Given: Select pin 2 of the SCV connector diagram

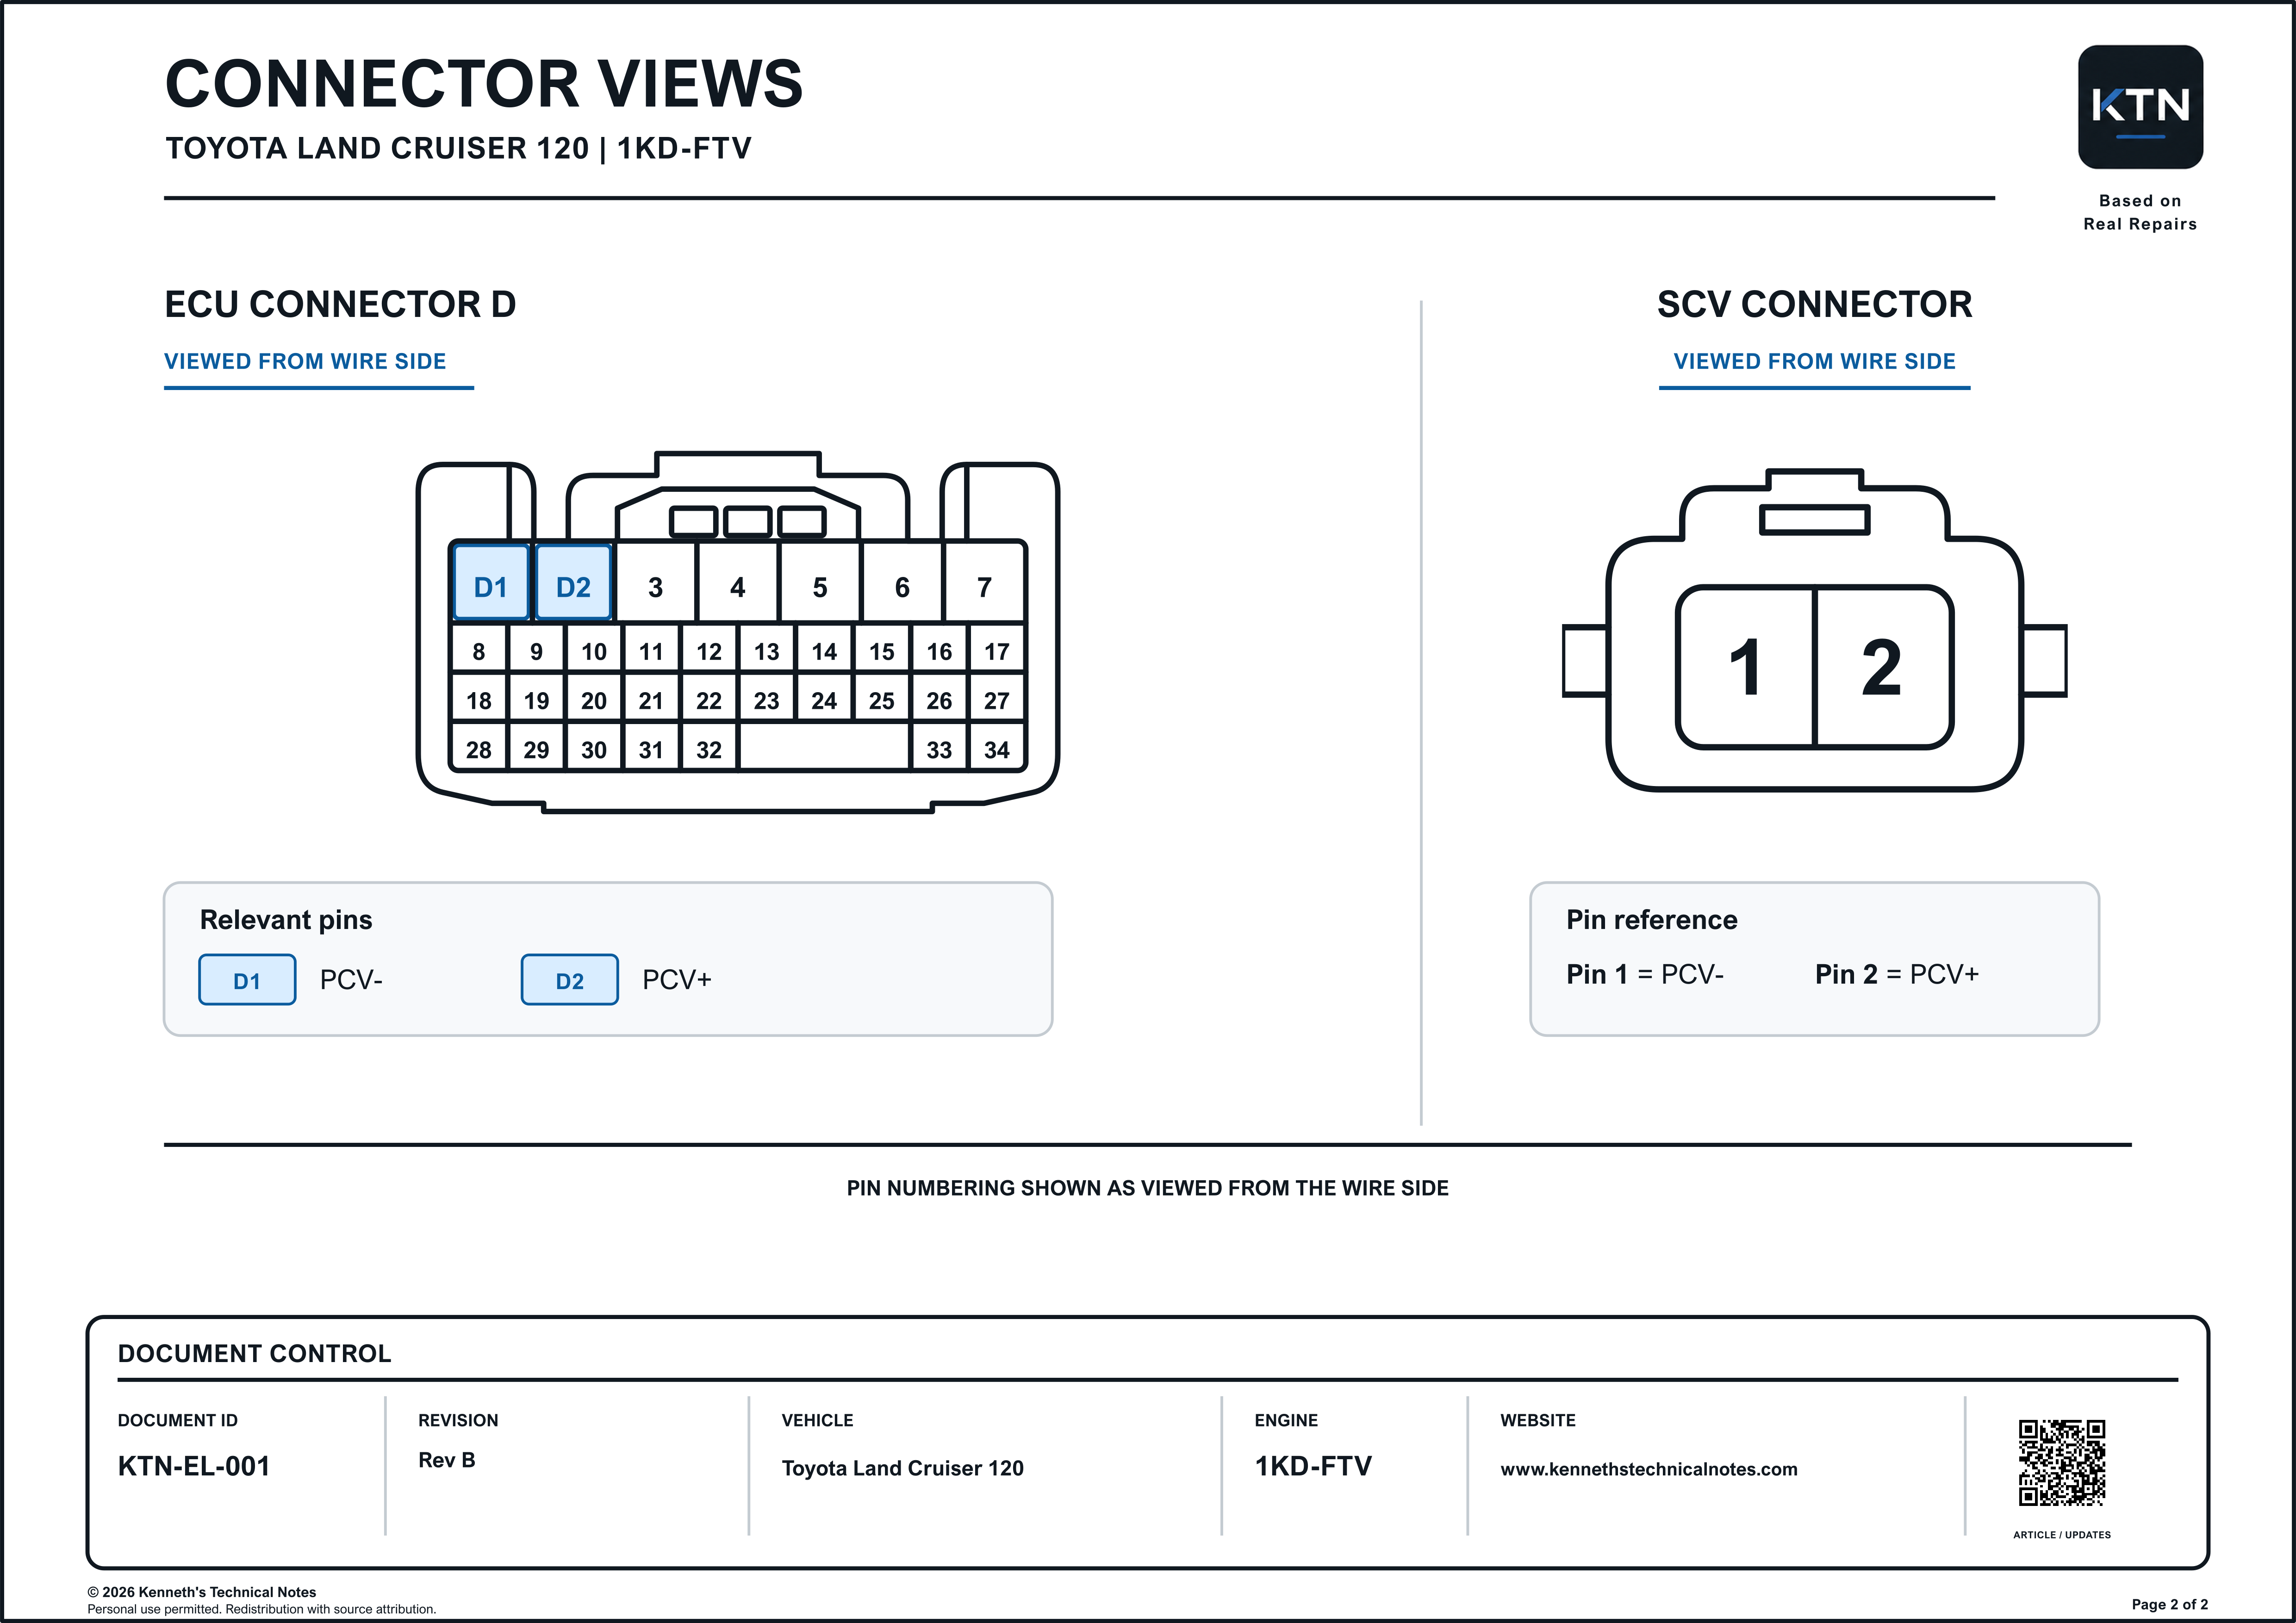Looking at the screenshot, I should pyautogui.click(x=1883, y=667).
